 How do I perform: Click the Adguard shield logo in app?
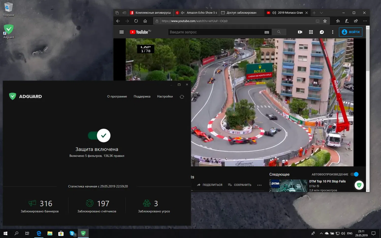click(12, 96)
